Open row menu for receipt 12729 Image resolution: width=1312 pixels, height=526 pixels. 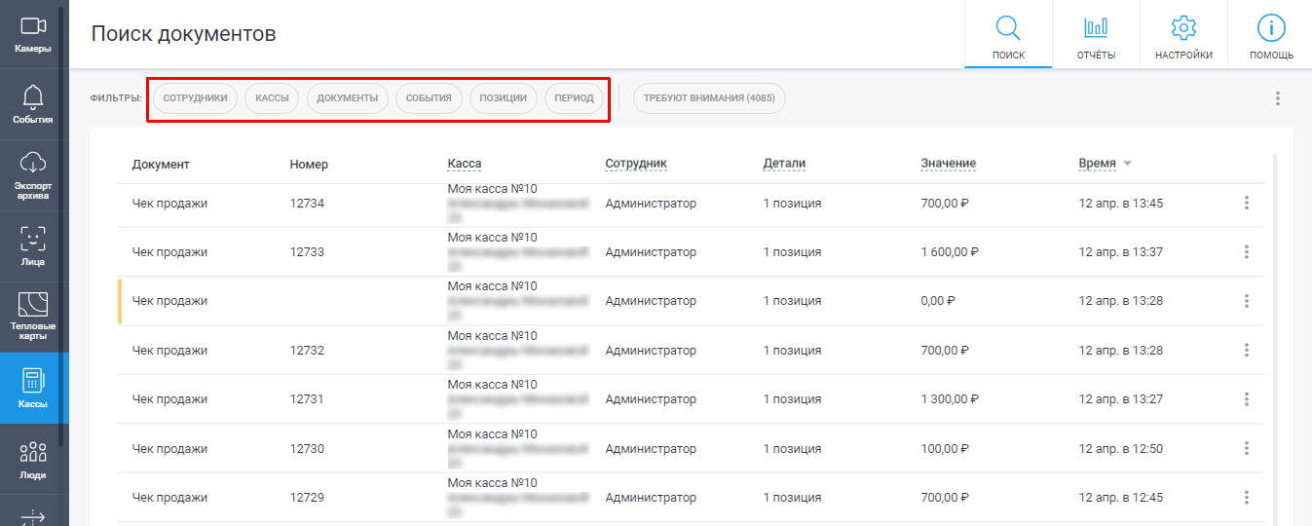coord(1247,498)
